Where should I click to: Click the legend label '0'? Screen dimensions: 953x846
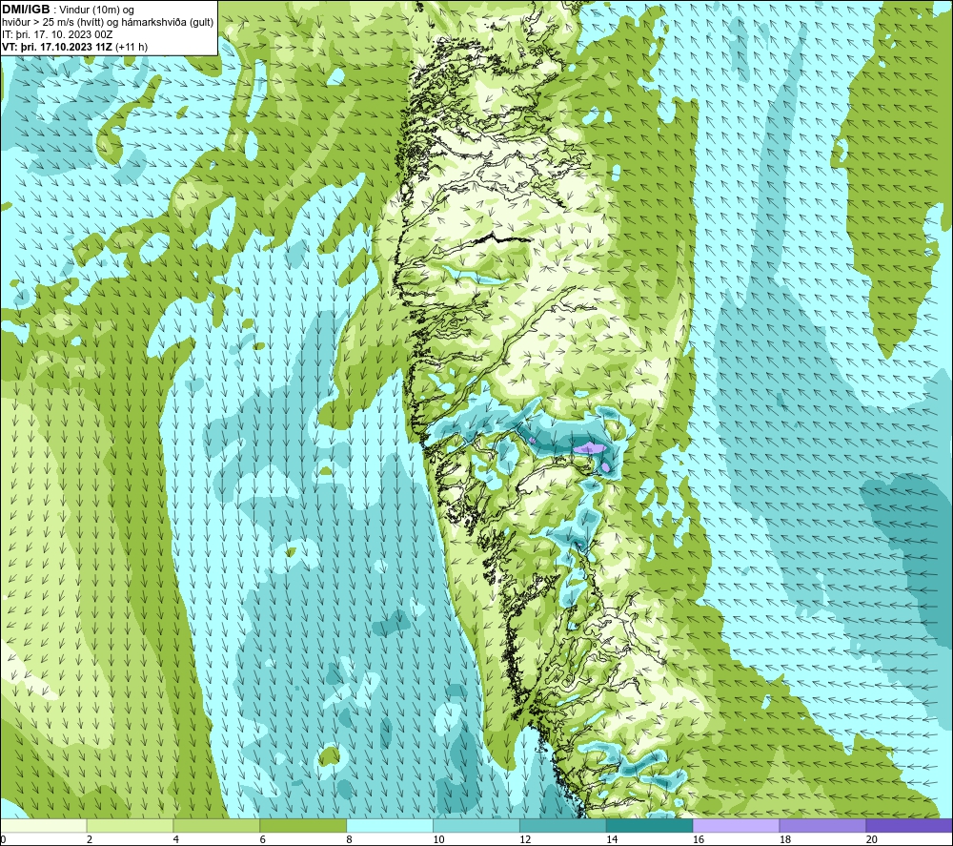(x=3, y=839)
